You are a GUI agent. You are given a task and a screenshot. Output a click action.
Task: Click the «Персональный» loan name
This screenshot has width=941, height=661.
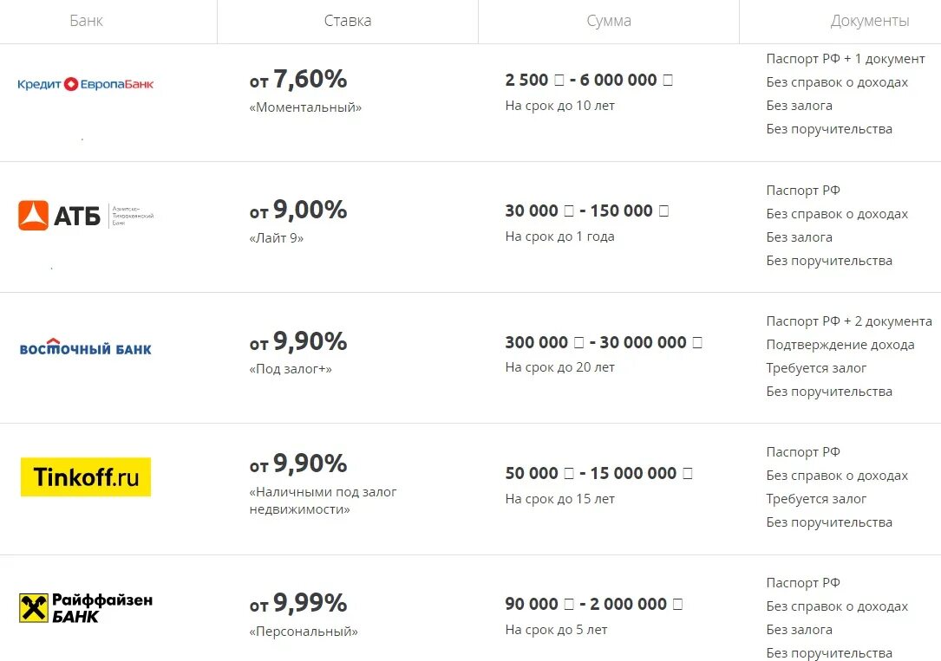point(304,631)
